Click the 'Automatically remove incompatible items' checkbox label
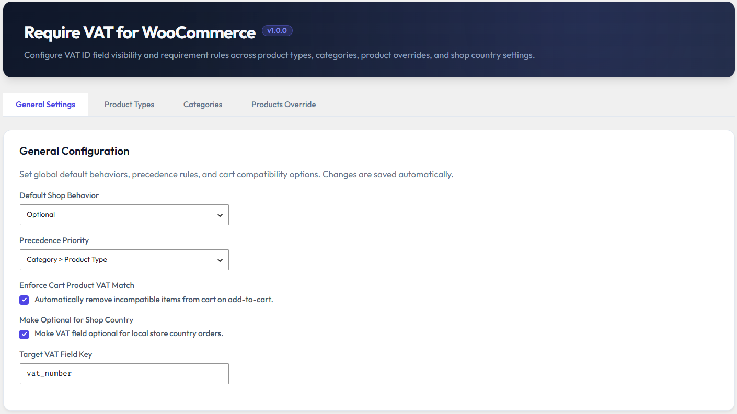Viewport: 737px width, 414px height. (154, 300)
